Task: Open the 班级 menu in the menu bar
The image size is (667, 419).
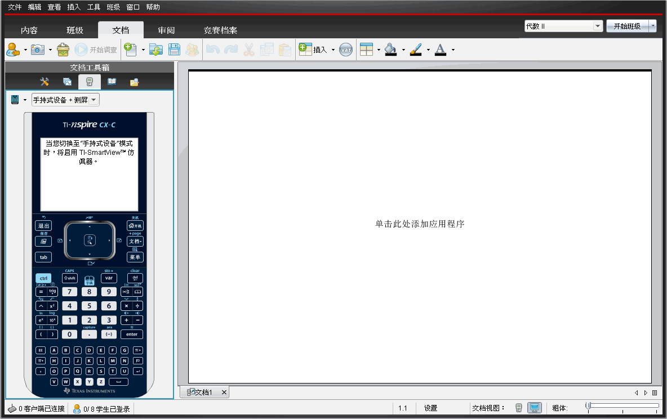Action: pyautogui.click(x=113, y=7)
